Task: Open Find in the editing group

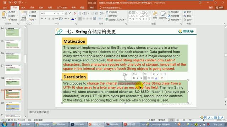Action: coord(188,12)
